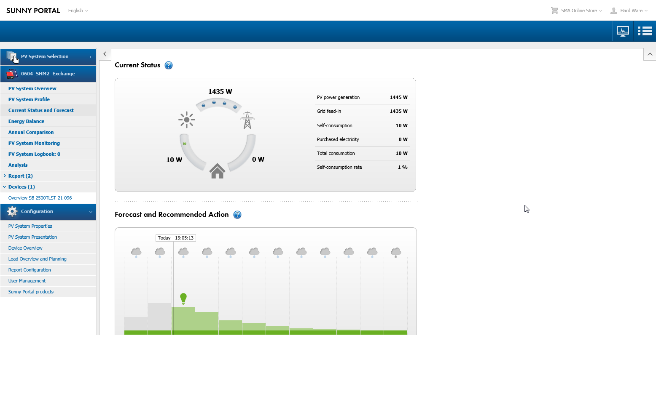Go to Load Overview and Planning

[x=38, y=258]
